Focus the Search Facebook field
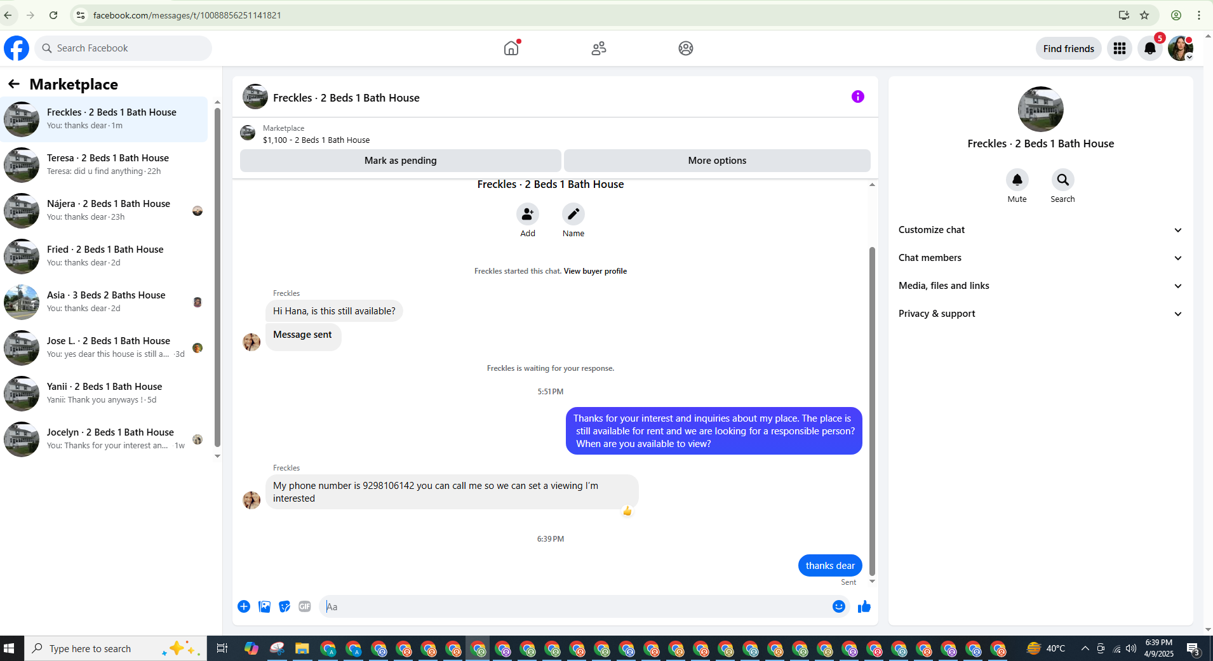This screenshot has height=661, width=1213. [x=123, y=48]
